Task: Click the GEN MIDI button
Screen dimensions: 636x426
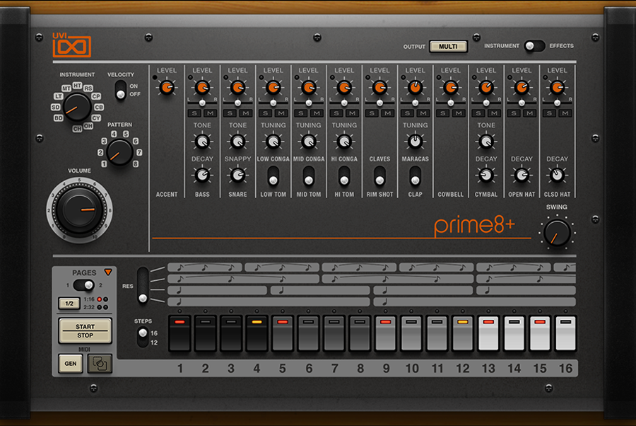Action: coord(71,364)
